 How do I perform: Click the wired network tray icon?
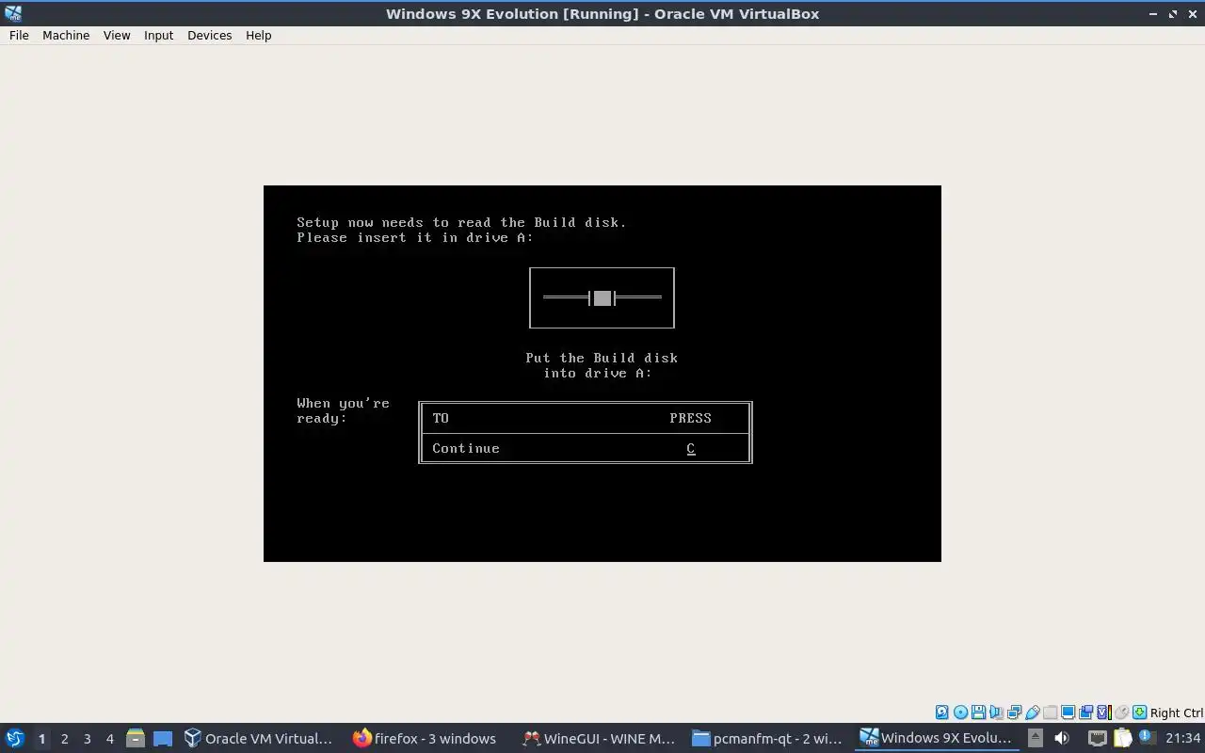click(x=1098, y=738)
